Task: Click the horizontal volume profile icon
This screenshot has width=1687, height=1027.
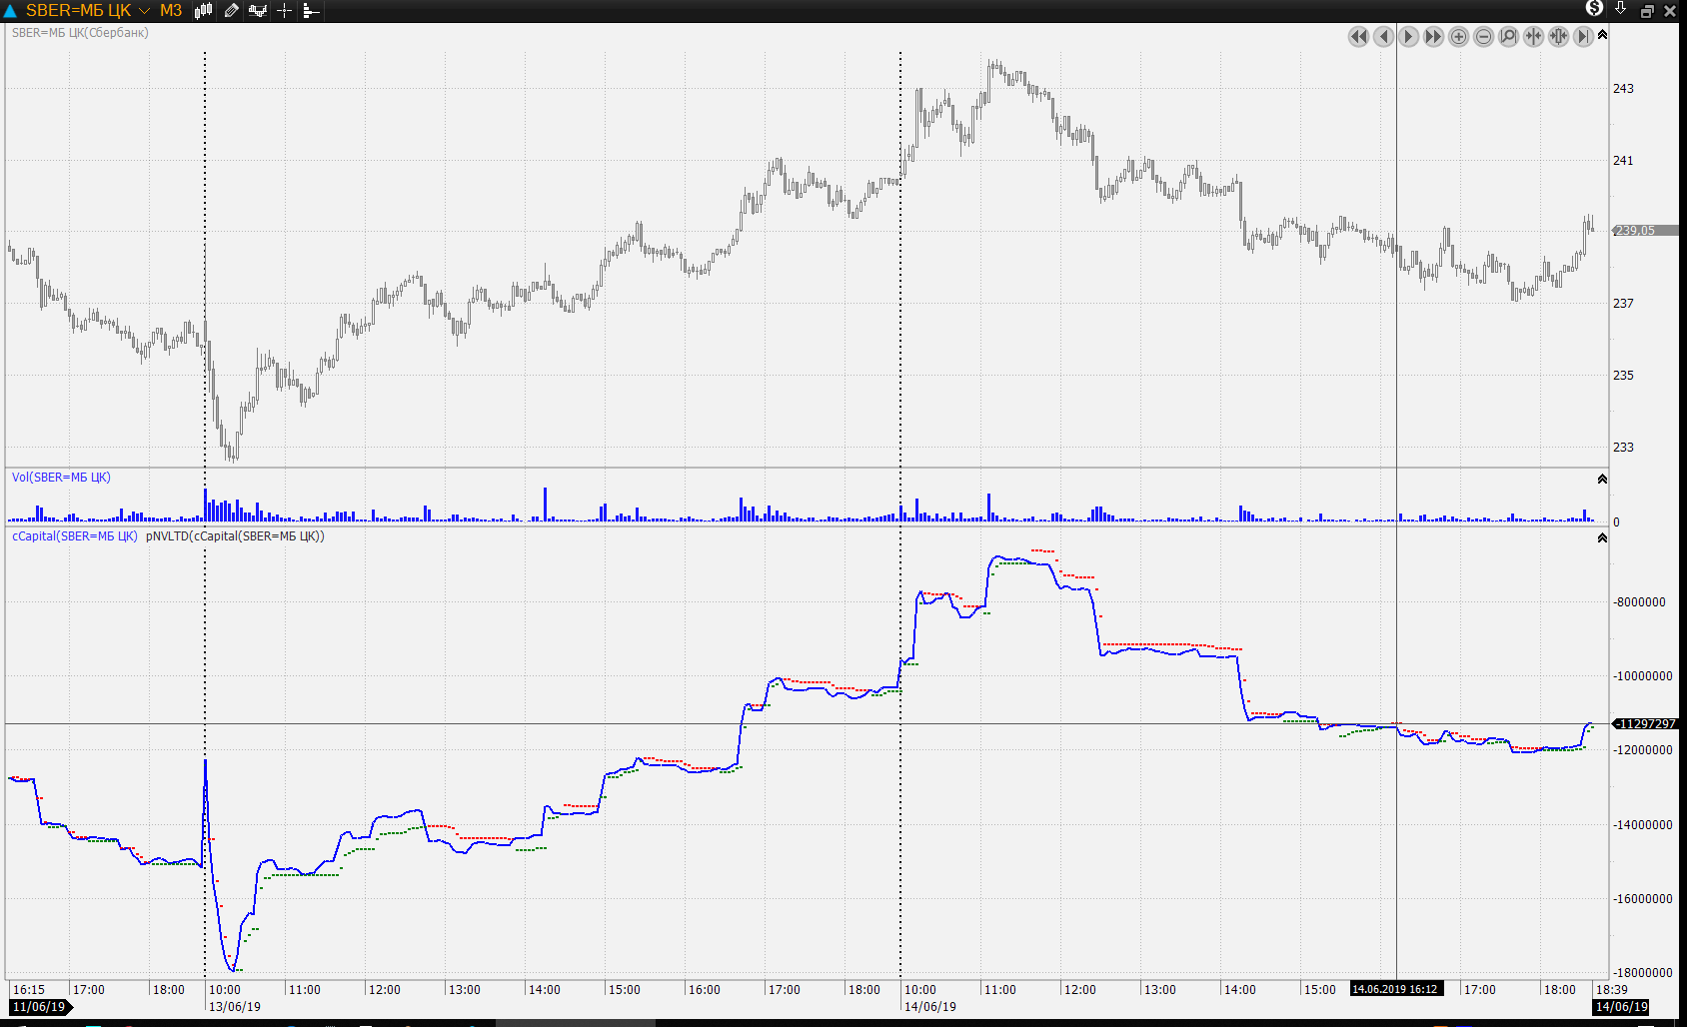Action: tap(311, 11)
